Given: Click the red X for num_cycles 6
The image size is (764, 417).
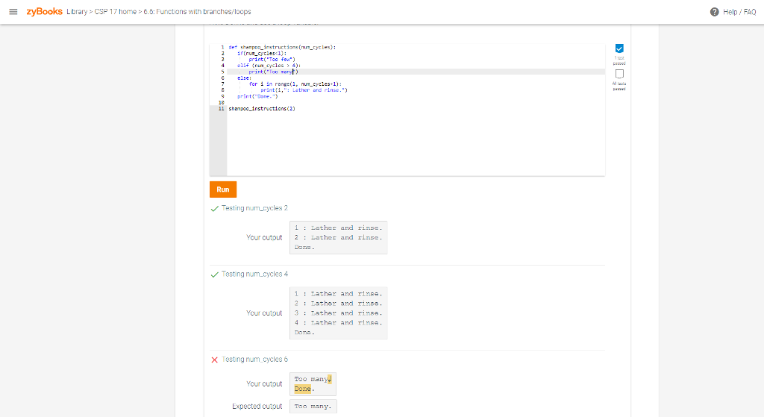Looking at the screenshot, I should (x=214, y=360).
